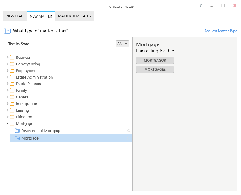Click the Estate Planning folder icon

pos(12,84)
